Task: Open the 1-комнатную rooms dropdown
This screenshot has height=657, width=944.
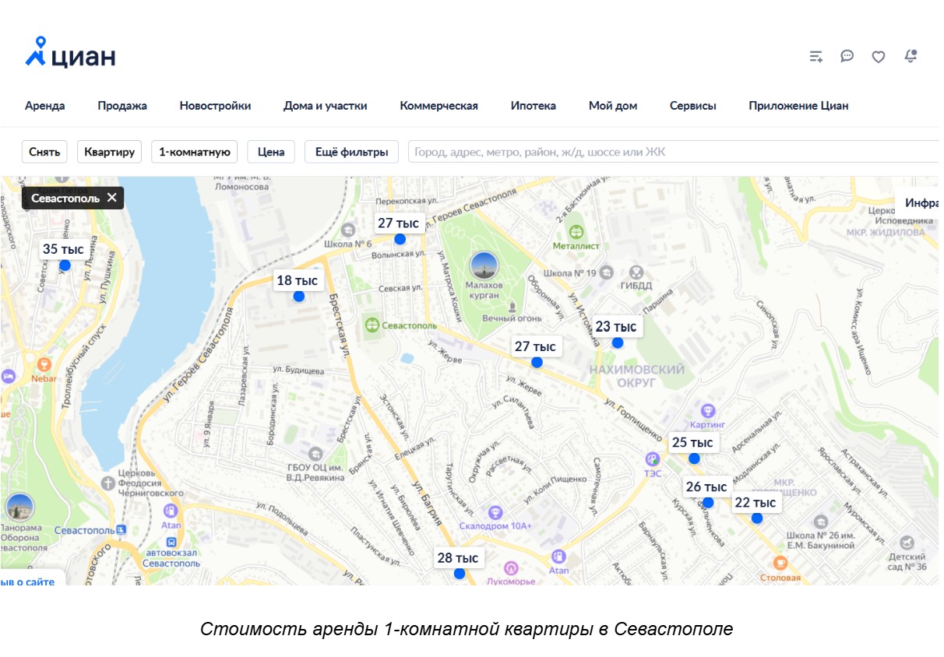Action: (x=195, y=152)
